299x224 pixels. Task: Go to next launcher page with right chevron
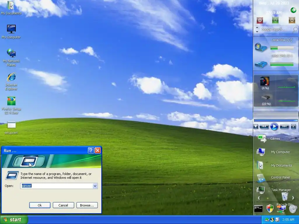293,198
